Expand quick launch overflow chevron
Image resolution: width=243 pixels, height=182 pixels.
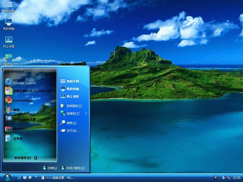click(x=36, y=177)
